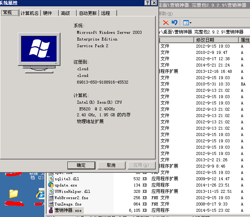The width and height of the screenshot is (250, 217).
Task: Open the Internet Explorer desktop shortcut
Action: click(39, 194)
